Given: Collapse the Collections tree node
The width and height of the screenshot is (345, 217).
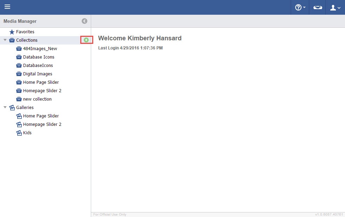Looking at the screenshot, I should click(x=5, y=40).
